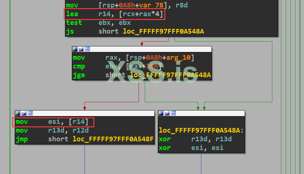This screenshot has width=304, height=174.
Task: Jump to loc_FFFFF97FFF0A548F from the jmp instruction
Action: 113,139
